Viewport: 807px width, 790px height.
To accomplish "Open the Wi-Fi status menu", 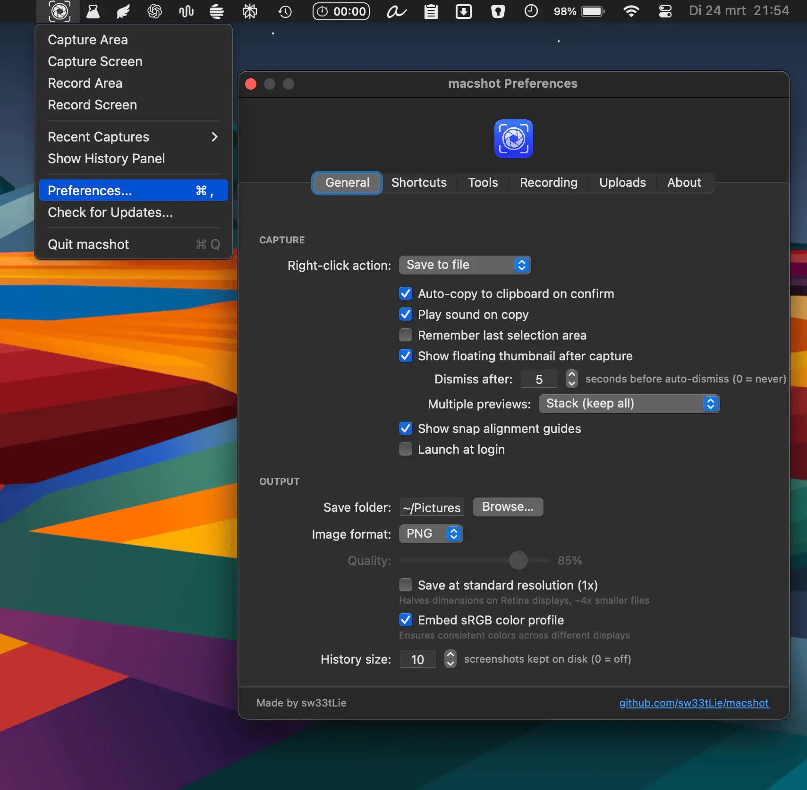I will point(631,11).
